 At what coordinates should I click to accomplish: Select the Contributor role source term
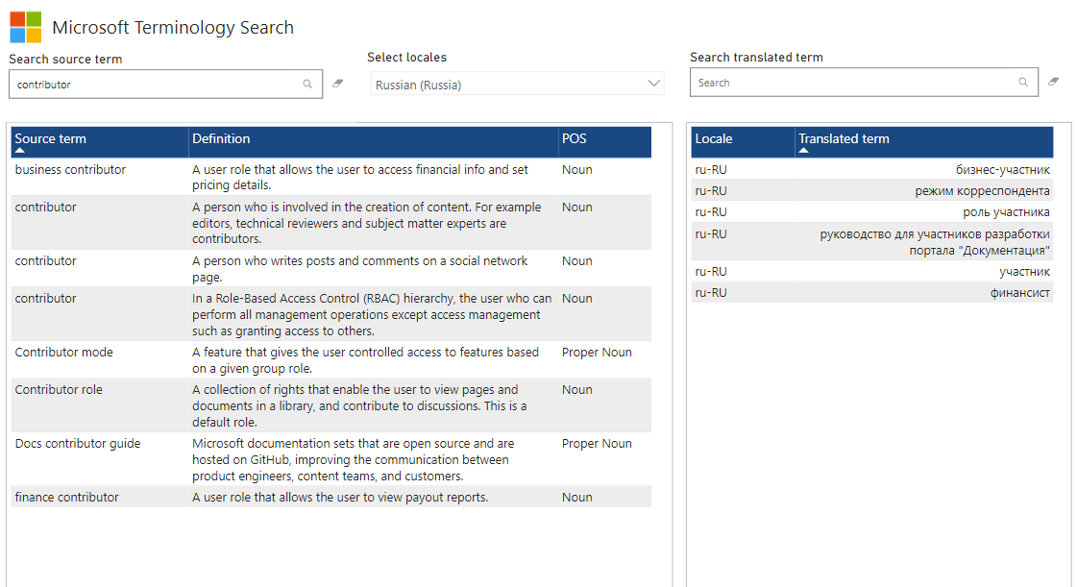[x=59, y=390]
